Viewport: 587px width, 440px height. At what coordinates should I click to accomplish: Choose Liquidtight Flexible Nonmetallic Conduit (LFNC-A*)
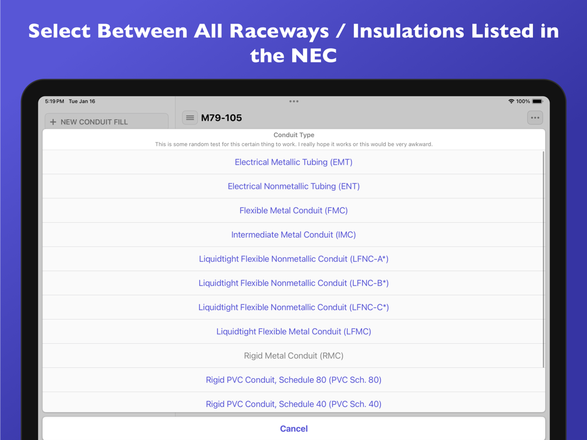(x=293, y=259)
